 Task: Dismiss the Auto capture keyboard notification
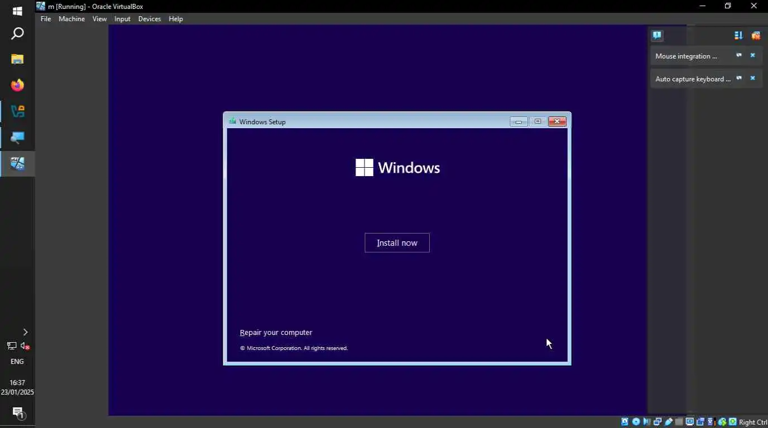[x=752, y=78]
